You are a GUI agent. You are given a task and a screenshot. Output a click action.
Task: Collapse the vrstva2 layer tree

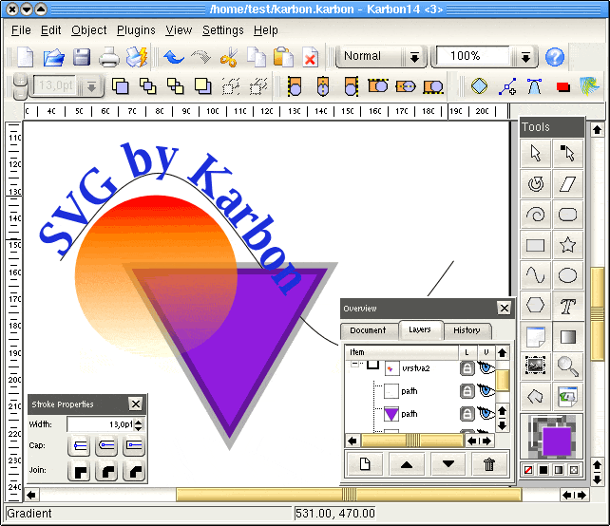(354, 364)
